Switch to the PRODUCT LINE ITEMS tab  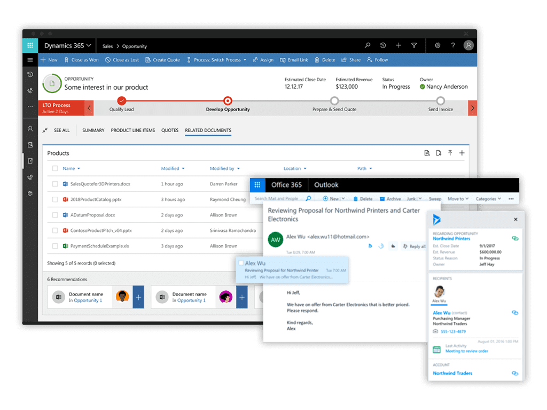click(x=133, y=130)
